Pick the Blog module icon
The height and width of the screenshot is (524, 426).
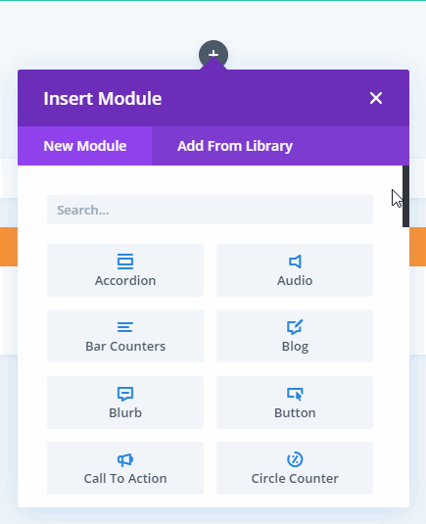point(295,327)
